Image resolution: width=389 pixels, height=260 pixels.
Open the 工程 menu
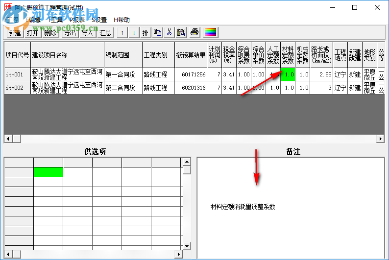point(11,20)
